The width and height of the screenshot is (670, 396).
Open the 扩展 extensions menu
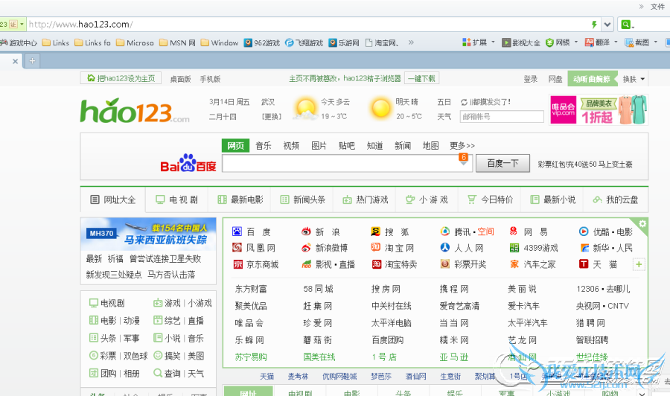tap(479, 43)
